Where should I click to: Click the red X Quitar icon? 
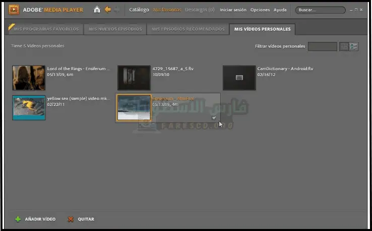point(71,219)
